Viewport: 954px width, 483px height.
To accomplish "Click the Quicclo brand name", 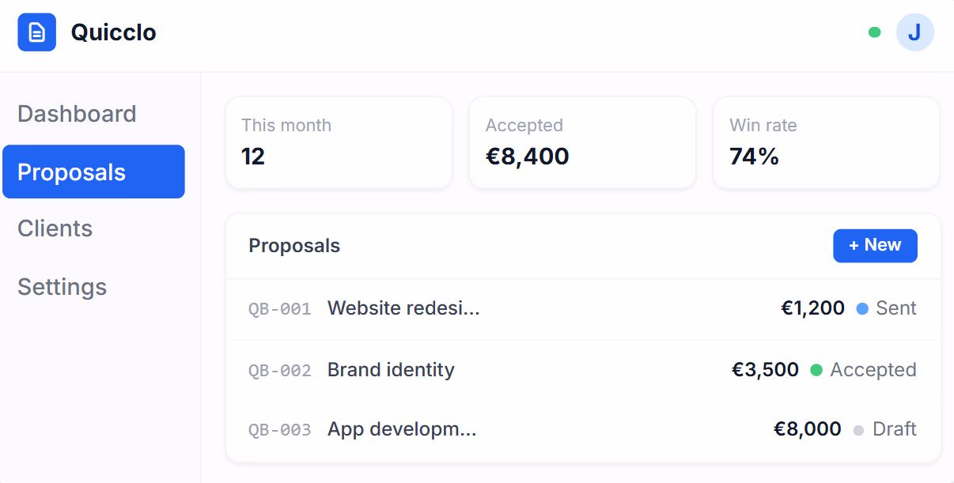I will tap(114, 32).
